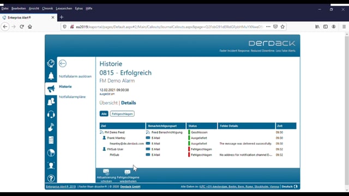Open the Lesezeichen menu
The image size is (349, 196).
coord(64,9)
